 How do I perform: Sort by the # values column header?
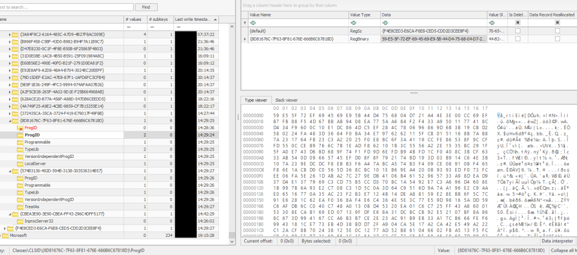pyautogui.click(x=135, y=19)
